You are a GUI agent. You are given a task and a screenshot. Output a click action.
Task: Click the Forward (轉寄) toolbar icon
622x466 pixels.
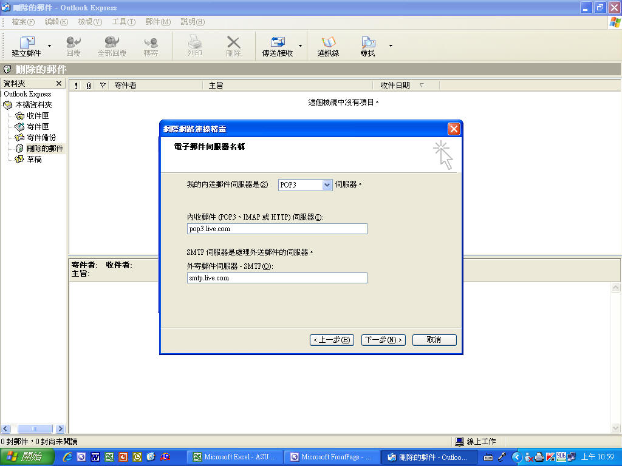click(x=151, y=46)
